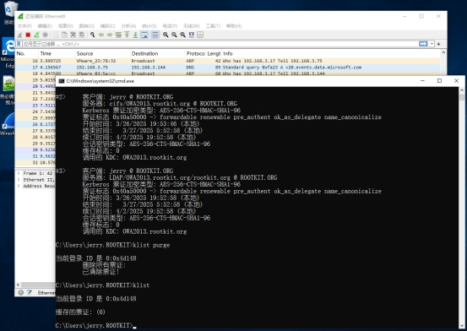
Task: Open the 捕获(C) menu in Wireshark
Action: pos(107,26)
